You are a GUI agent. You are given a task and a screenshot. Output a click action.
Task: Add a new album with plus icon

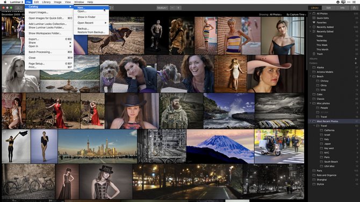(x=356, y=58)
